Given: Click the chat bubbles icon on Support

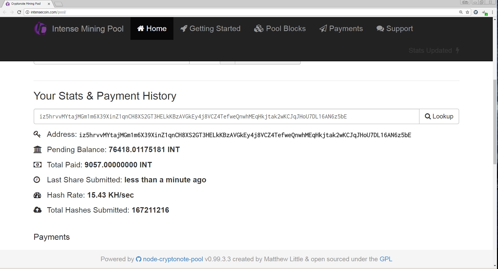Looking at the screenshot, I should 380,28.
